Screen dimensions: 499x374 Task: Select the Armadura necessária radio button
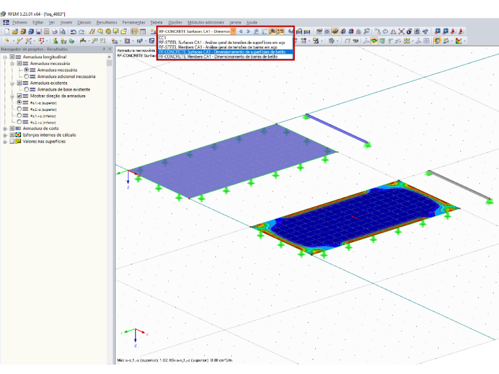26,70
